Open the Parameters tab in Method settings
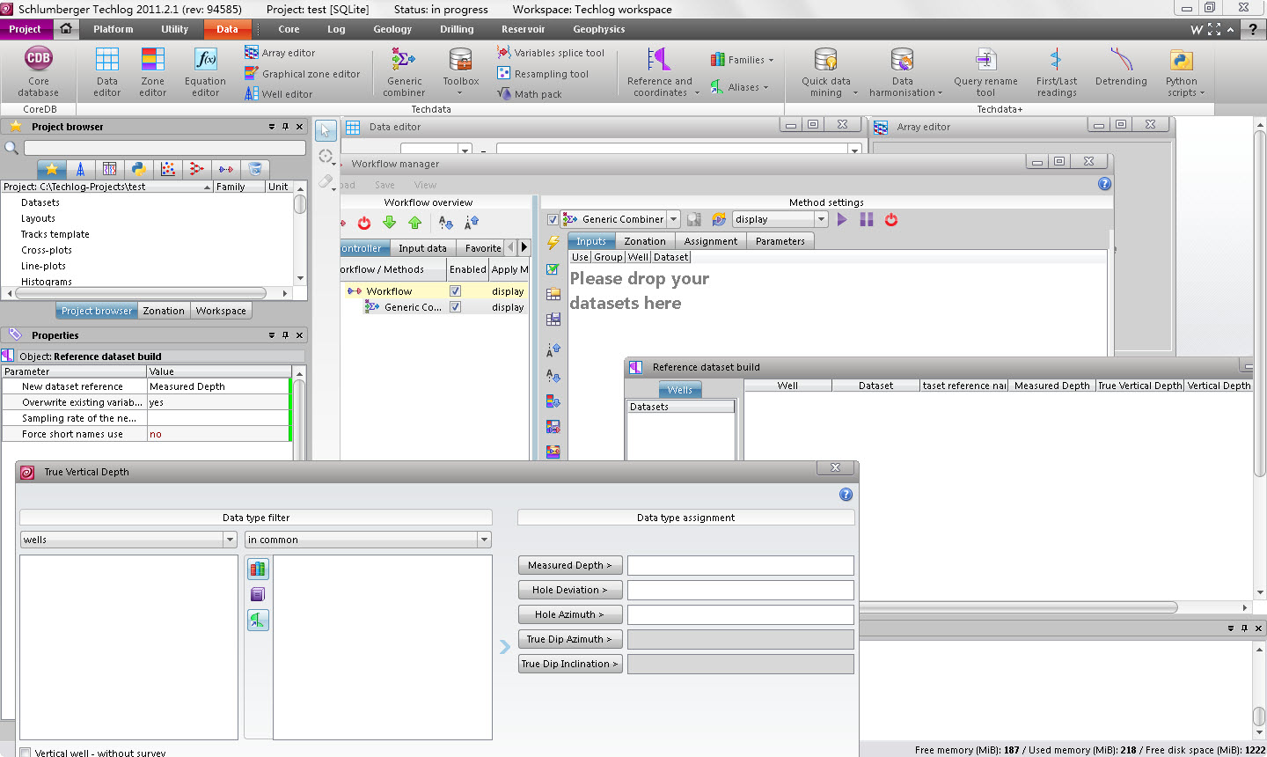Viewport: 1267px width, 757px height. 780,241
